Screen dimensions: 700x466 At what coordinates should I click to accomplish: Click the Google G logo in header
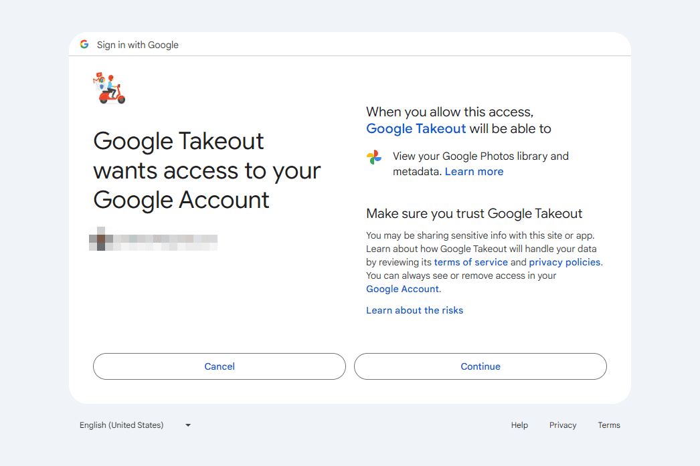84,45
